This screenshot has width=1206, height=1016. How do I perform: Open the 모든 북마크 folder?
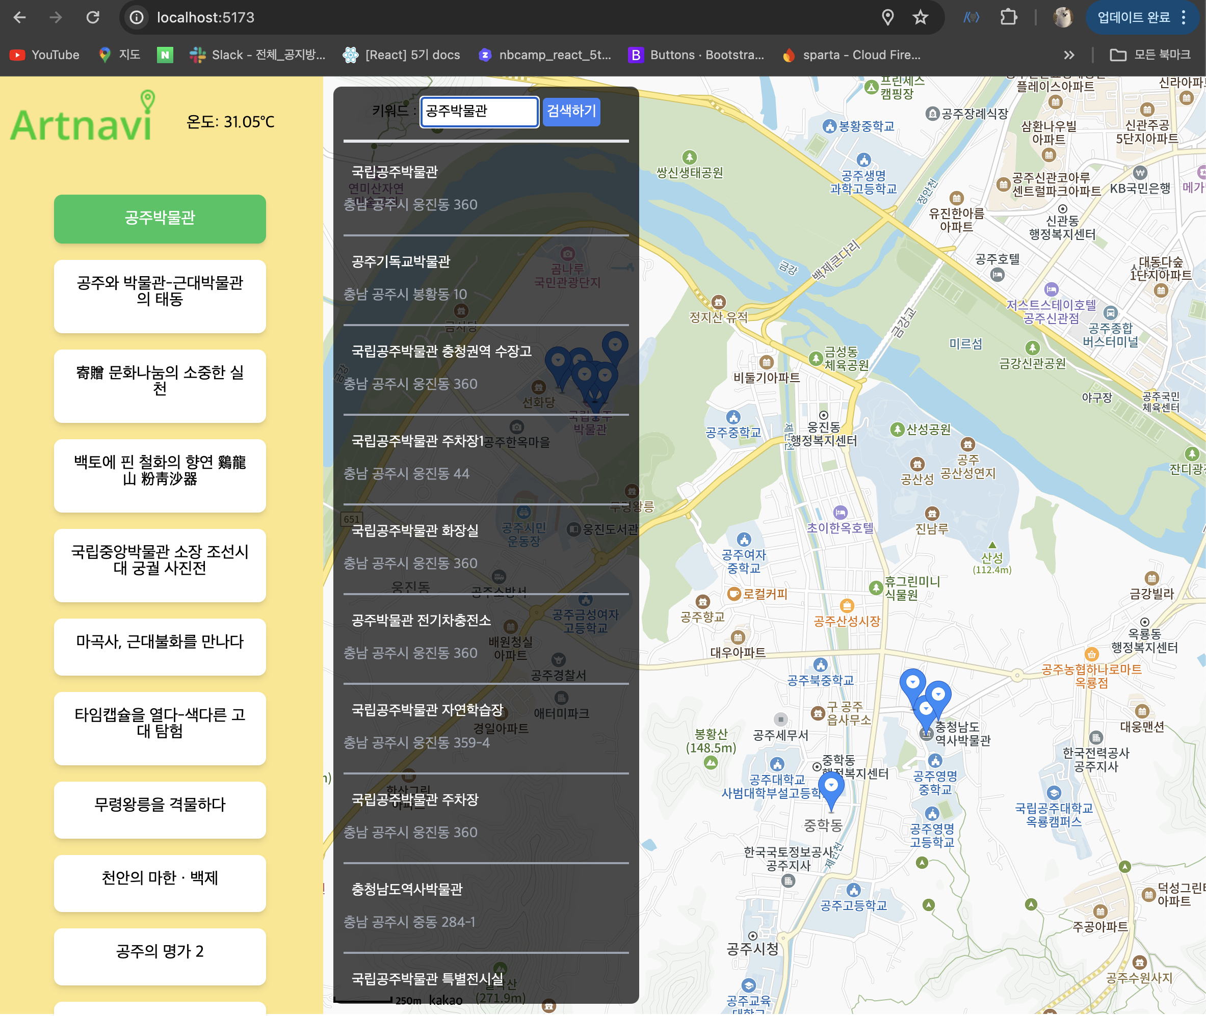pos(1149,55)
